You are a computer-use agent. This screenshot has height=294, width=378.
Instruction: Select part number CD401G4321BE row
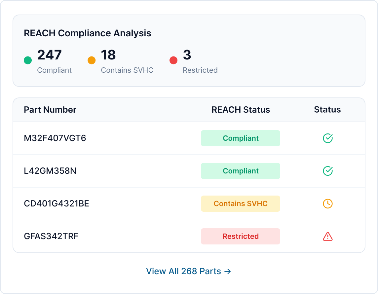57,203
